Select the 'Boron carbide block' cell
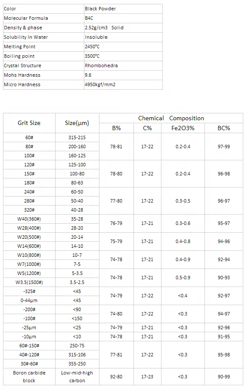The height and width of the screenshot is (390, 248). coord(29,377)
